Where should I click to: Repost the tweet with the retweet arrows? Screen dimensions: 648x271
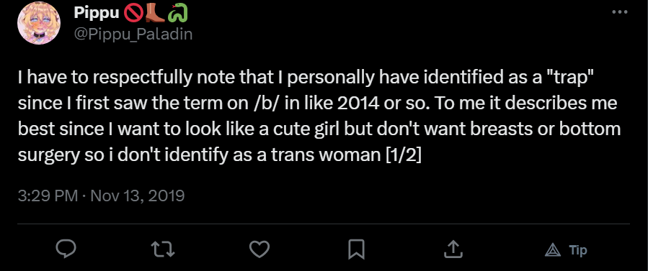(x=163, y=249)
